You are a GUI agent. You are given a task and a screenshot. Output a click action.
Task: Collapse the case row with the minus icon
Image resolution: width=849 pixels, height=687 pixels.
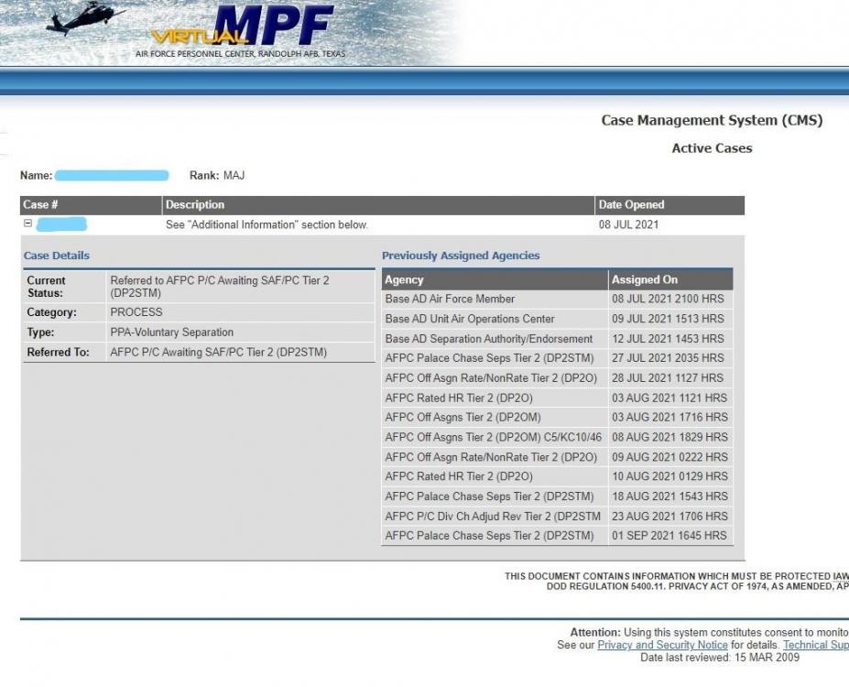tap(27, 224)
